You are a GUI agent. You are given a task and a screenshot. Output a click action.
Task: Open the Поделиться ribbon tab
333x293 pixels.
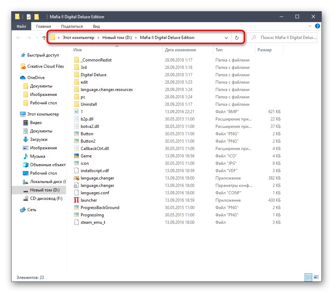(x=72, y=26)
